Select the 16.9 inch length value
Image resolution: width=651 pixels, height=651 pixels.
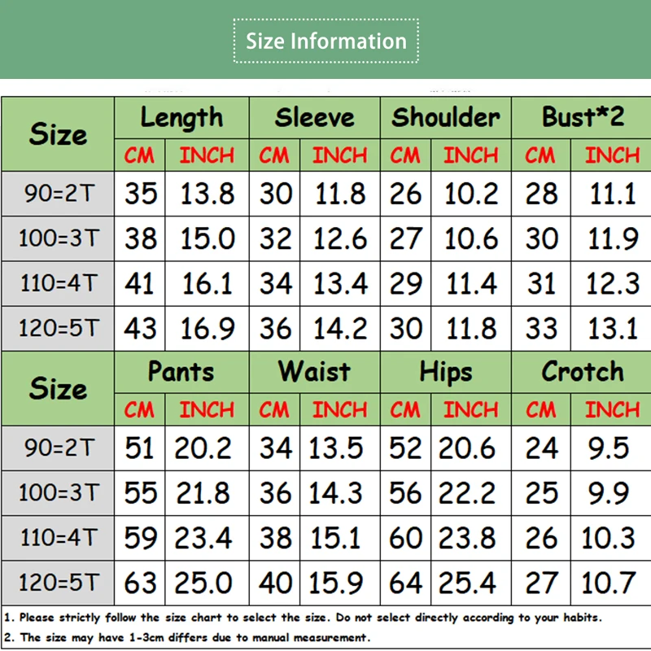pos(207,329)
